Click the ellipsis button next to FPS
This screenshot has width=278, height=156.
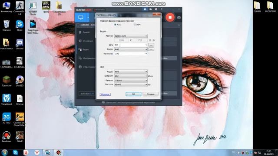tap(151, 45)
